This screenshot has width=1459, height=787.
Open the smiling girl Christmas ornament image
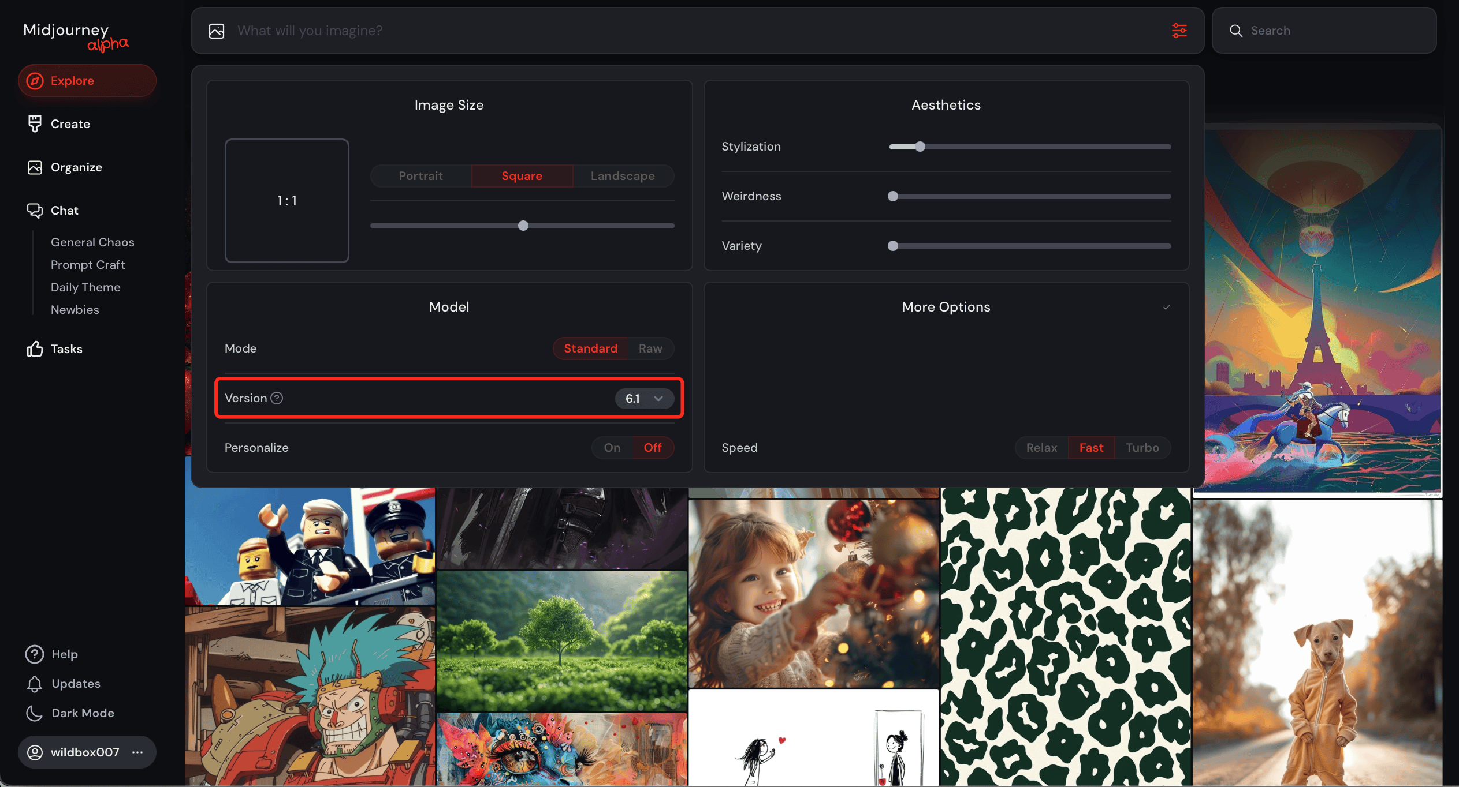click(814, 594)
